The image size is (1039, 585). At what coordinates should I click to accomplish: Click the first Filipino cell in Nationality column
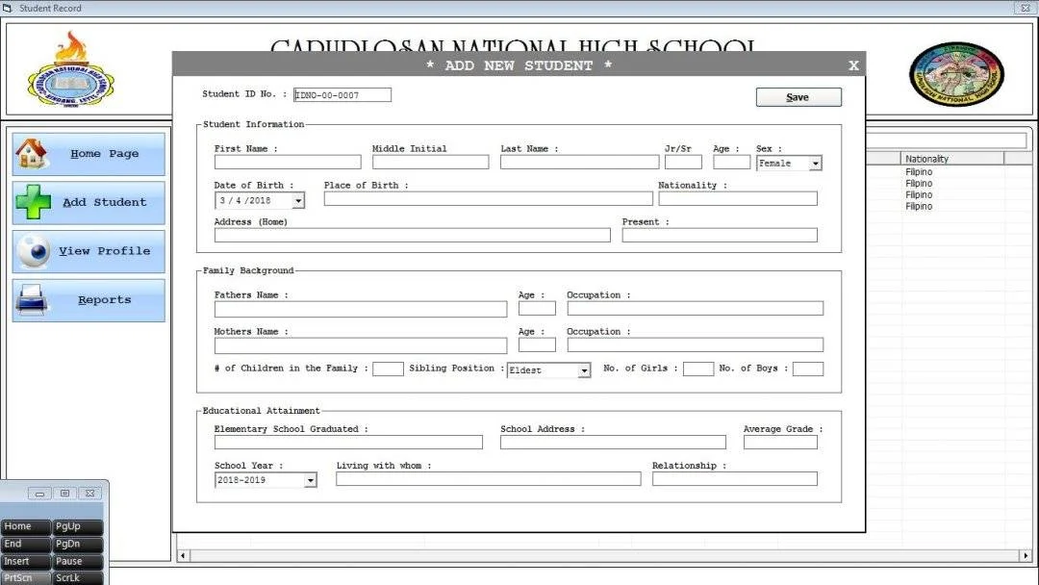(919, 172)
